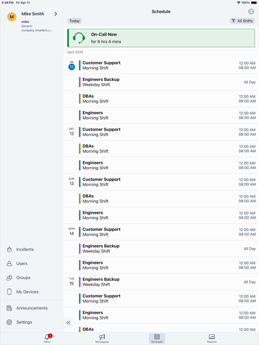Open Groups from the sidebar
The image size is (259, 345).
23,278
